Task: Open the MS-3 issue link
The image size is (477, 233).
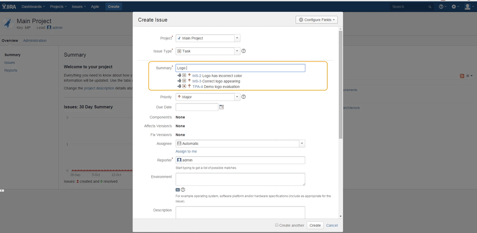Action: coord(197,81)
